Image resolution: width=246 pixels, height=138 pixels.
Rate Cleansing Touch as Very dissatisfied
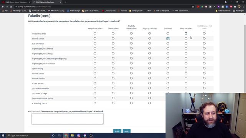(x=95, y=103)
